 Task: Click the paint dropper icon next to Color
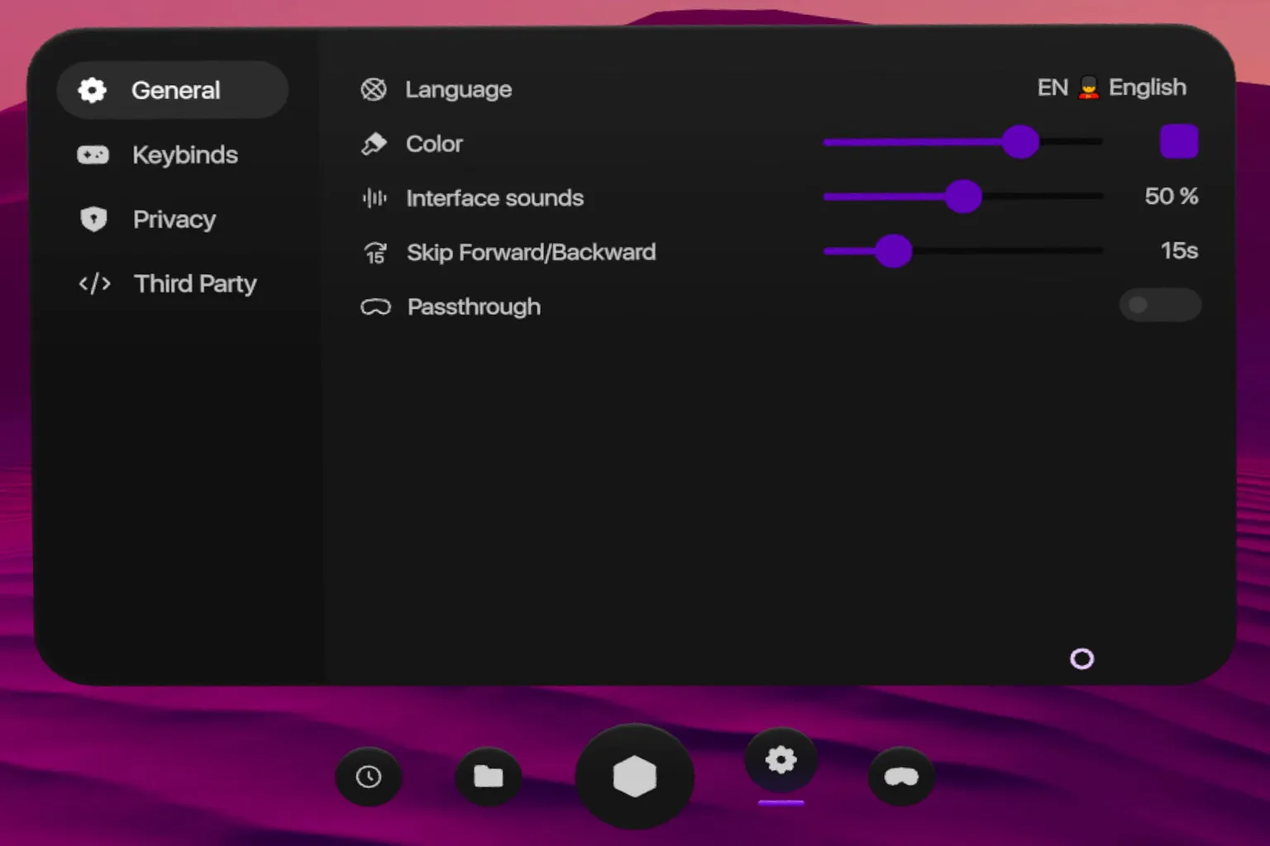pos(374,144)
